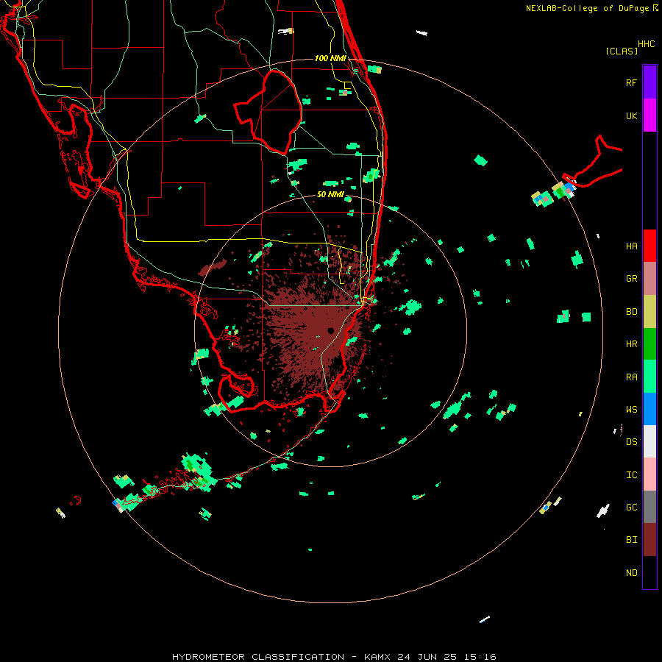Click the GR legend label
This screenshot has height=662, width=662.
coord(631,279)
